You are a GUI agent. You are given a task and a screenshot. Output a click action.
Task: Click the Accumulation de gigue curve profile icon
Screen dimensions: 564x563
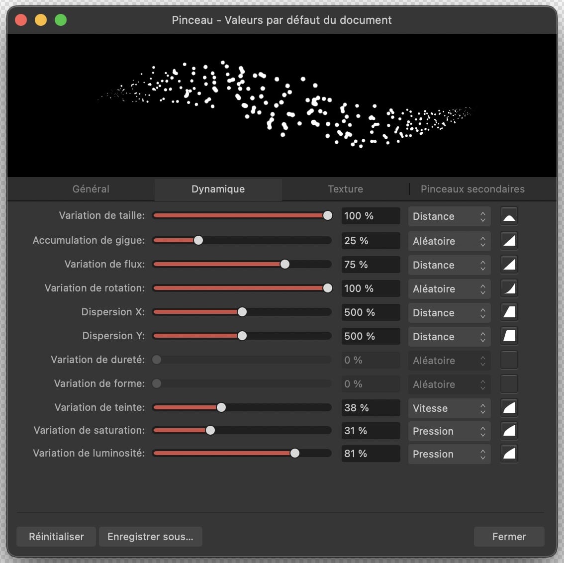click(509, 241)
